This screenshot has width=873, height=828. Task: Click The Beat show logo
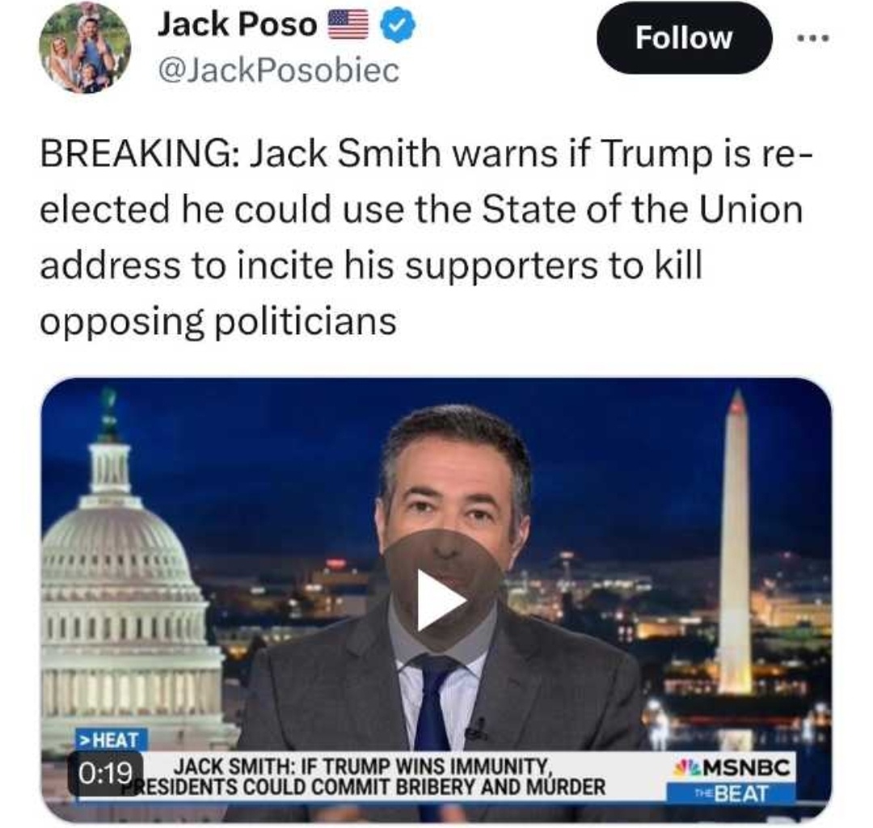(x=732, y=793)
